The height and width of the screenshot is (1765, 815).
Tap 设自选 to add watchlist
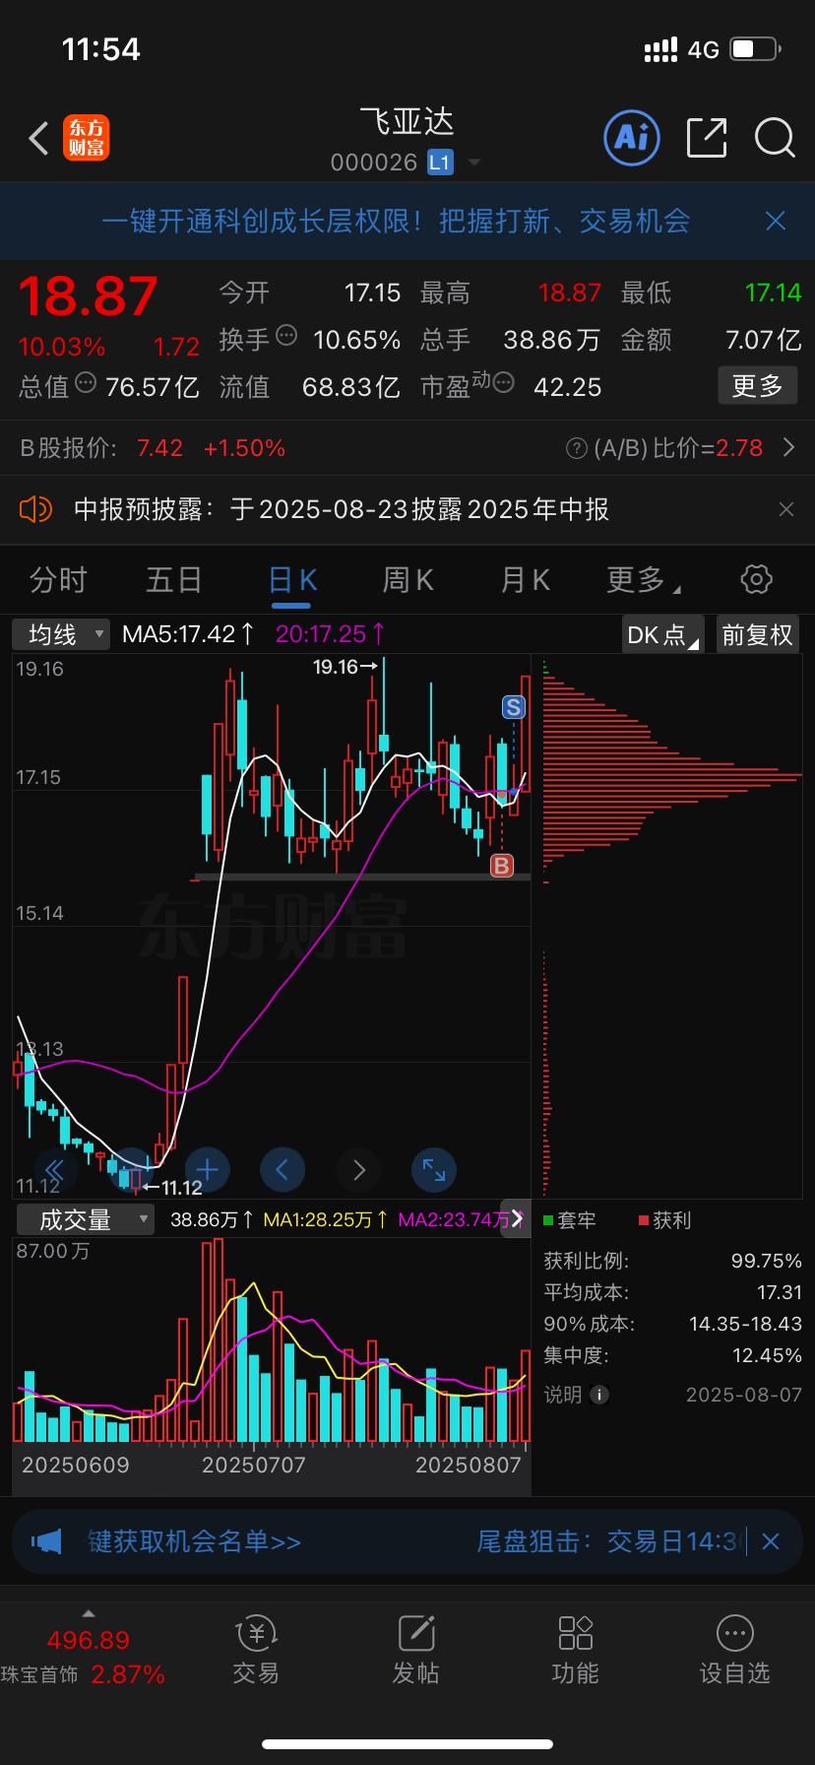click(x=735, y=1651)
